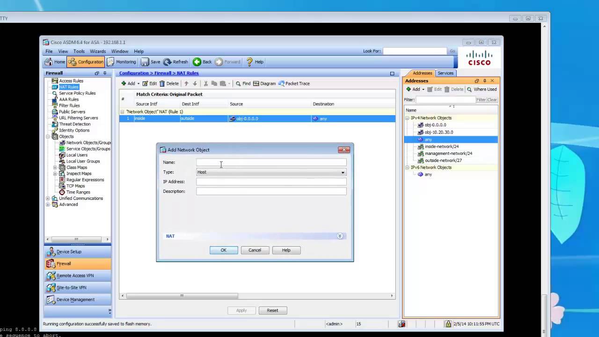This screenshot has width=599, height=337.
Task: Move NAT rule up arrow
Action: click(x=186, y=83)
